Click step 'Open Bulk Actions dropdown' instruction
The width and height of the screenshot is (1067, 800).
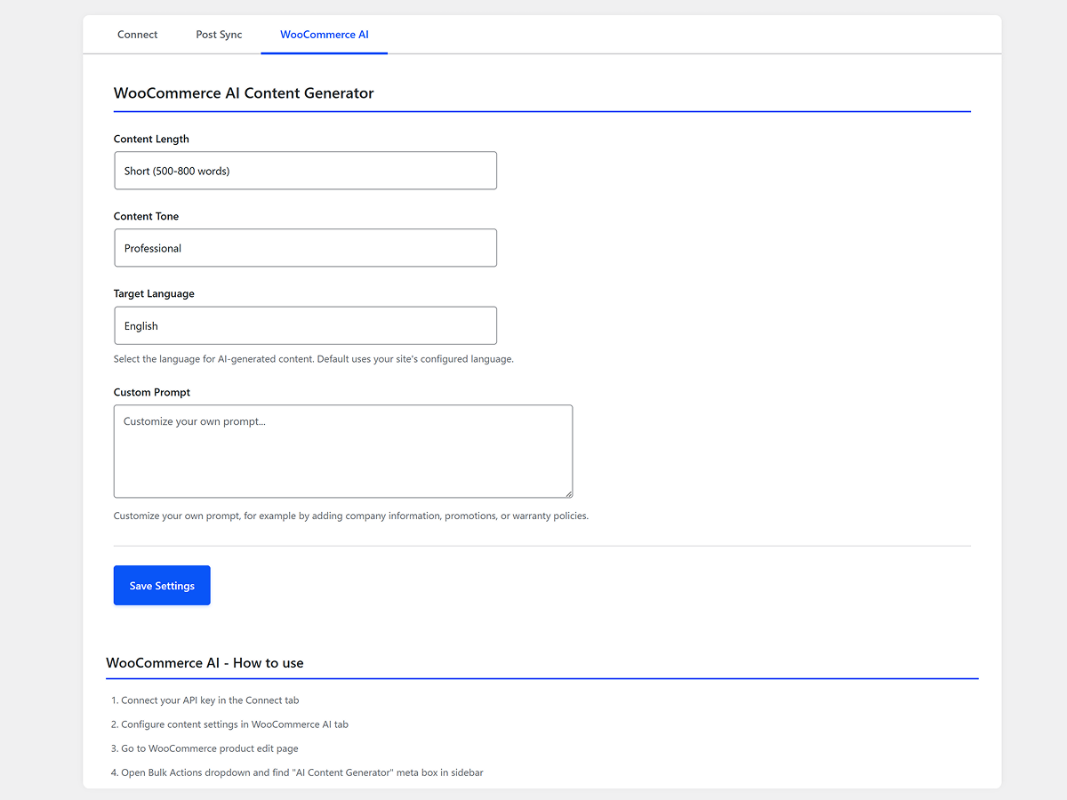[302, 772]
